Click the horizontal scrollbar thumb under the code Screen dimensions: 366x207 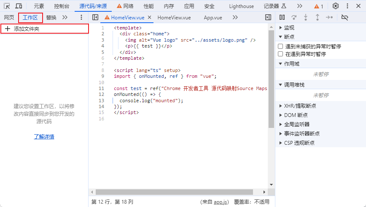(175, 192)
